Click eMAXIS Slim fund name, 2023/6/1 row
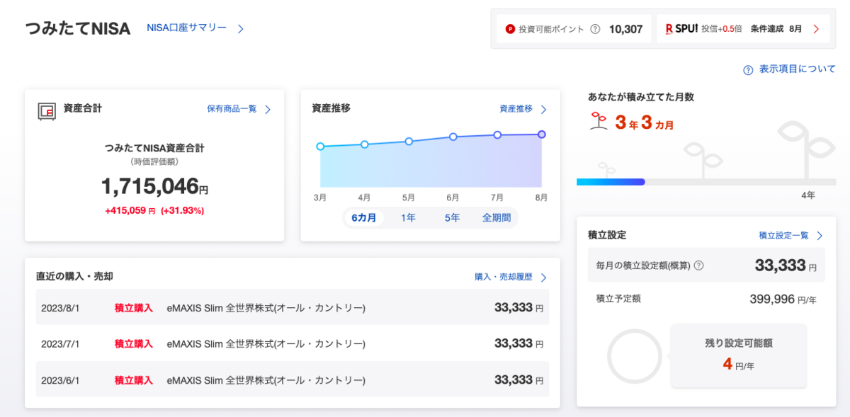The height and width of the screenshot is (417, 850). 266,380
